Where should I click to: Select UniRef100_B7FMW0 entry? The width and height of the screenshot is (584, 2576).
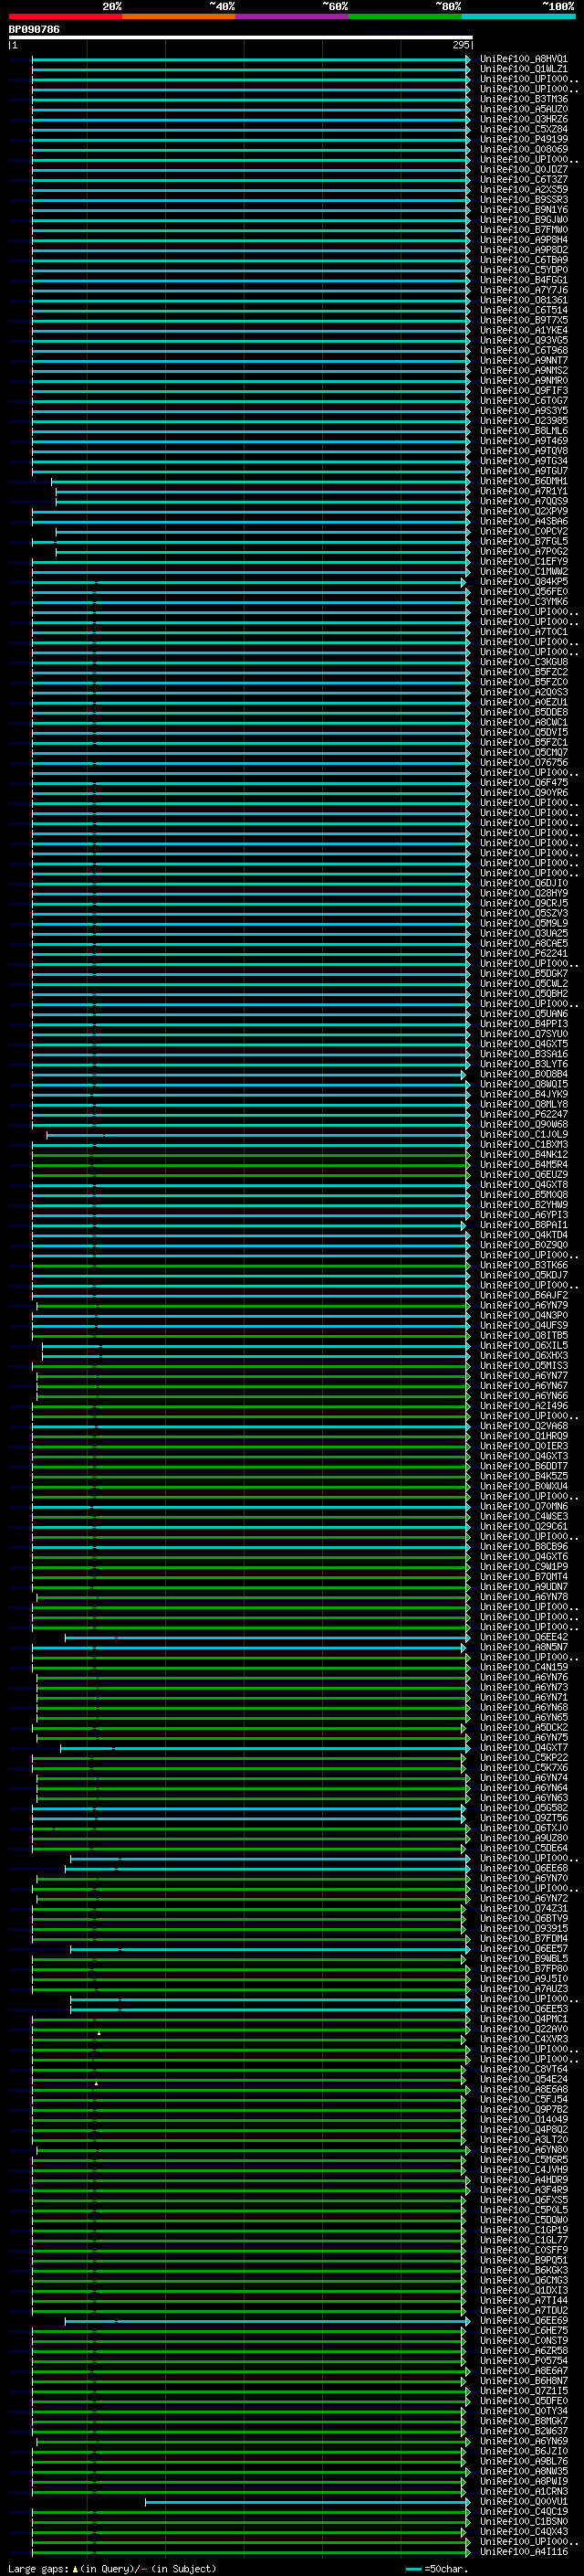tap(524, 230)
